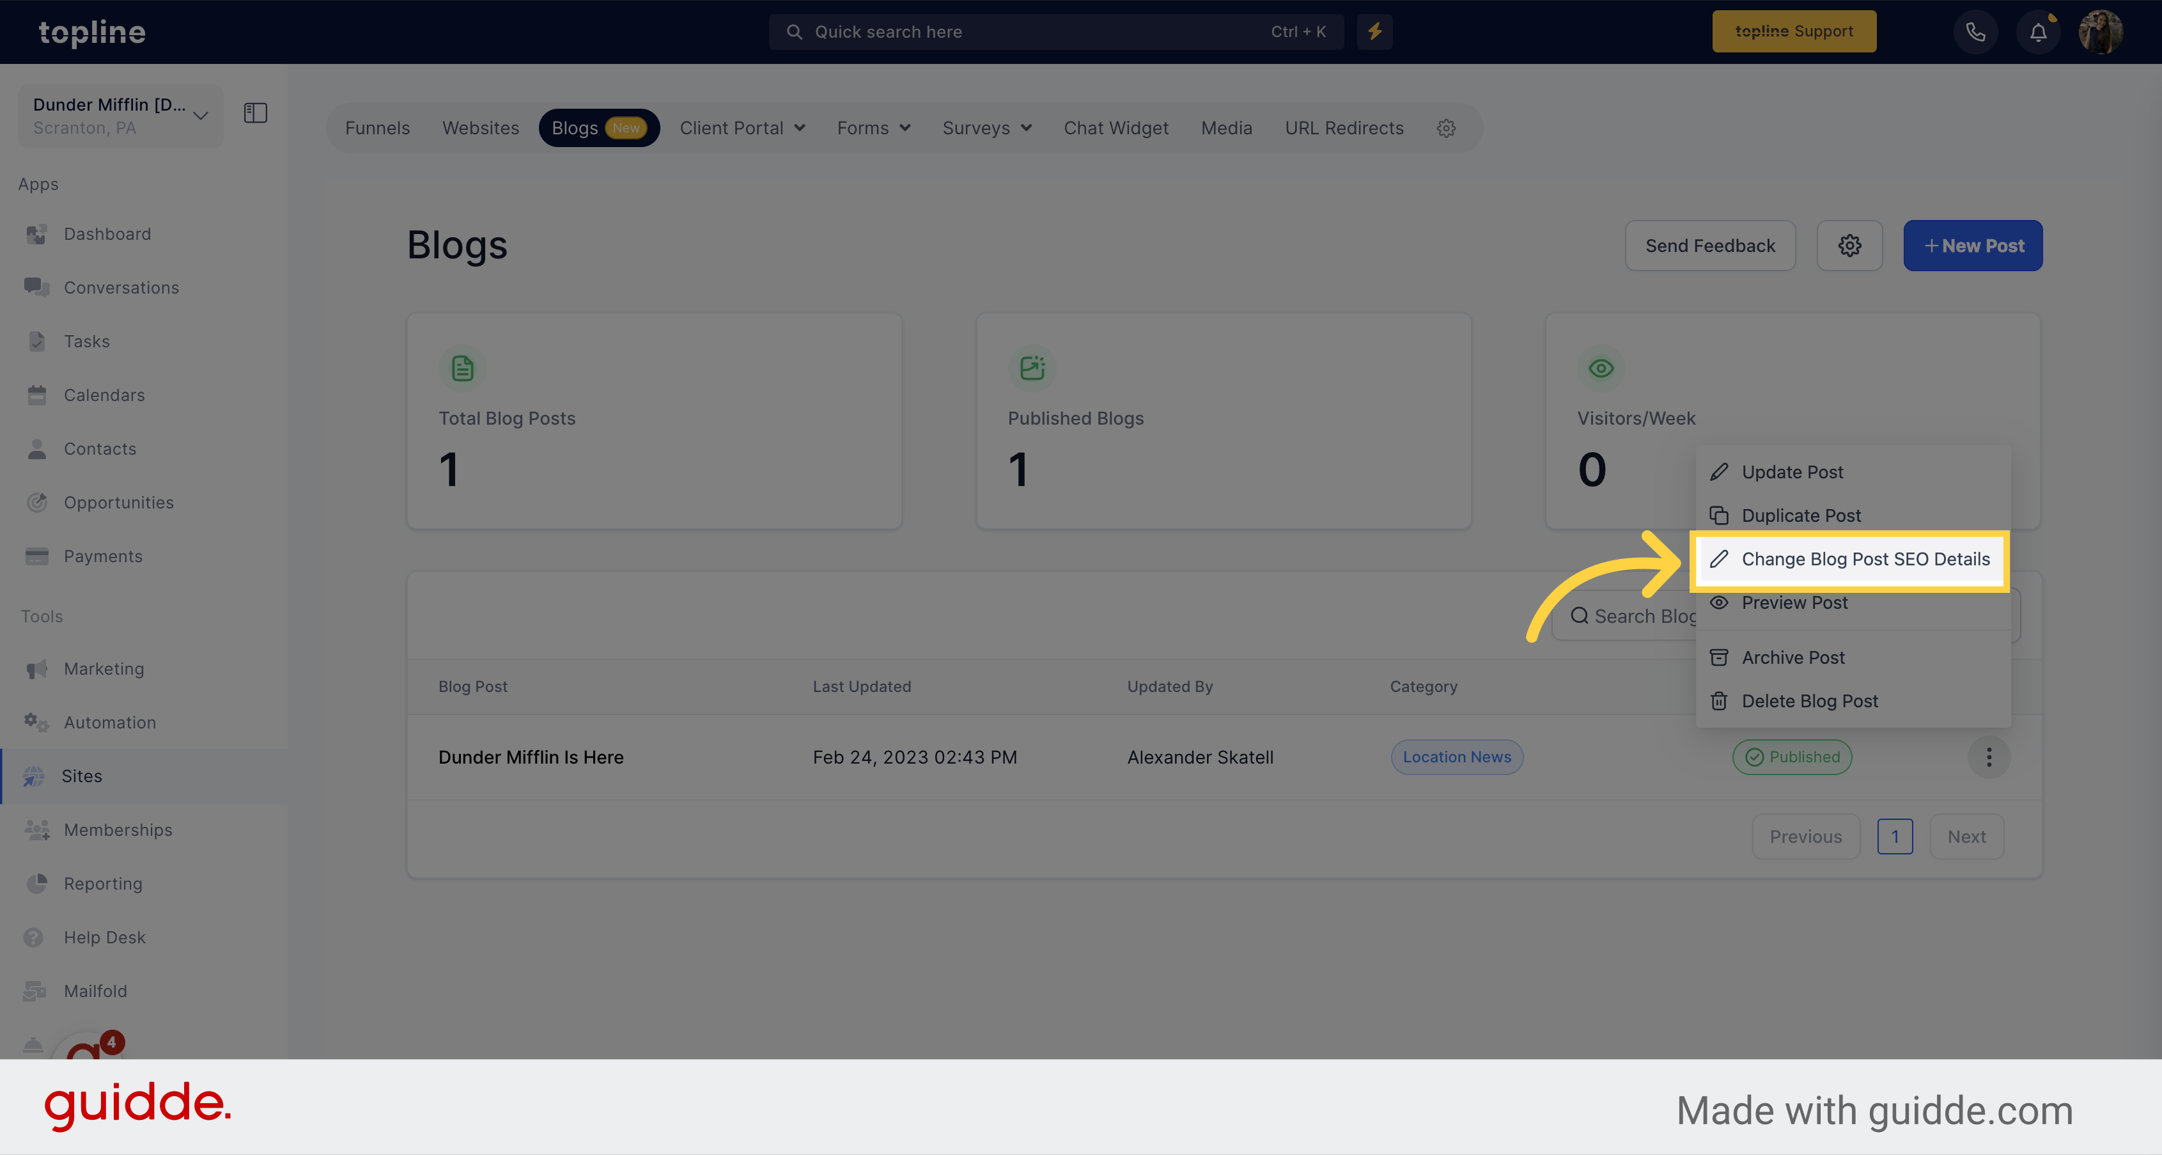
Task: Open the Dunder Mifflin Is Here post
Action: (531, 758)
